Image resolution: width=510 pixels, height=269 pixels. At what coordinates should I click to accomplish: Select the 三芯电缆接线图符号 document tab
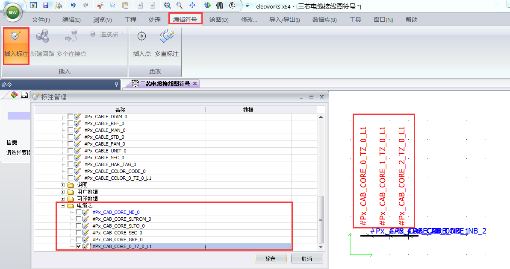pyautogui.click(x=165, y=84)
